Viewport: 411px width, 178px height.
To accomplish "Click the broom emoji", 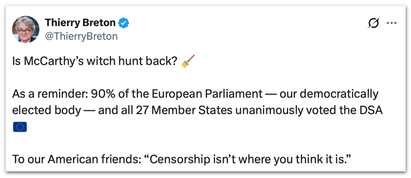I will click(188, 62).
